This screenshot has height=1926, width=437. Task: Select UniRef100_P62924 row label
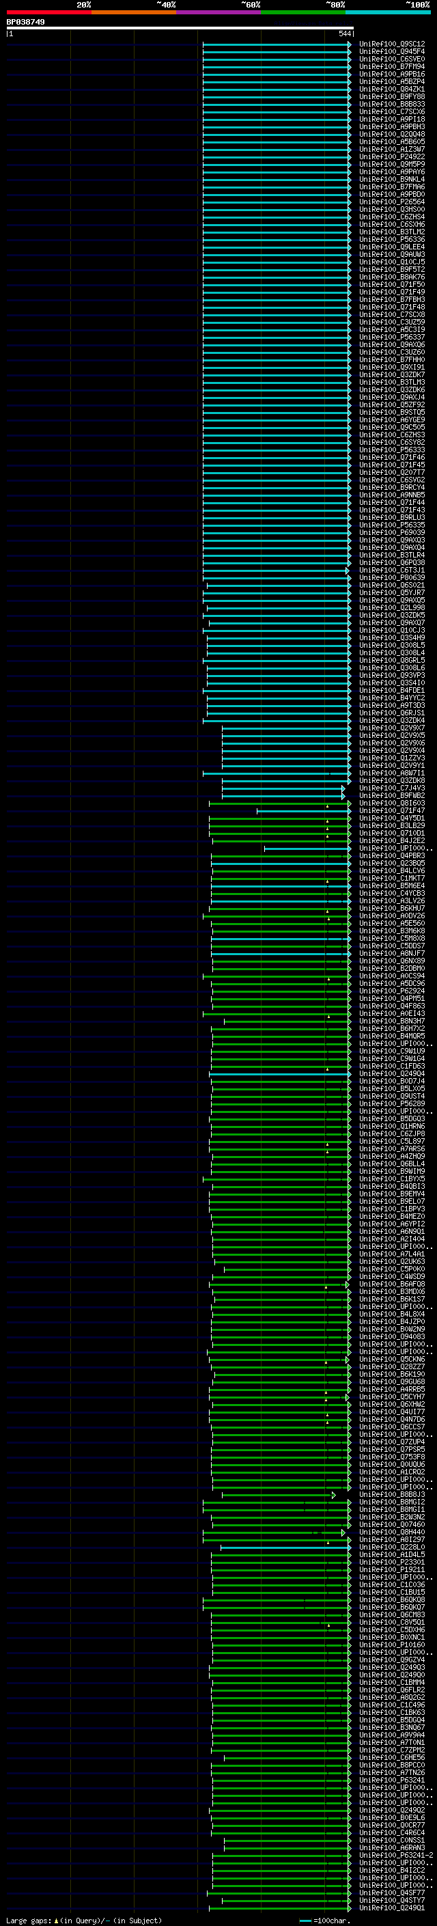pos(391,991)
